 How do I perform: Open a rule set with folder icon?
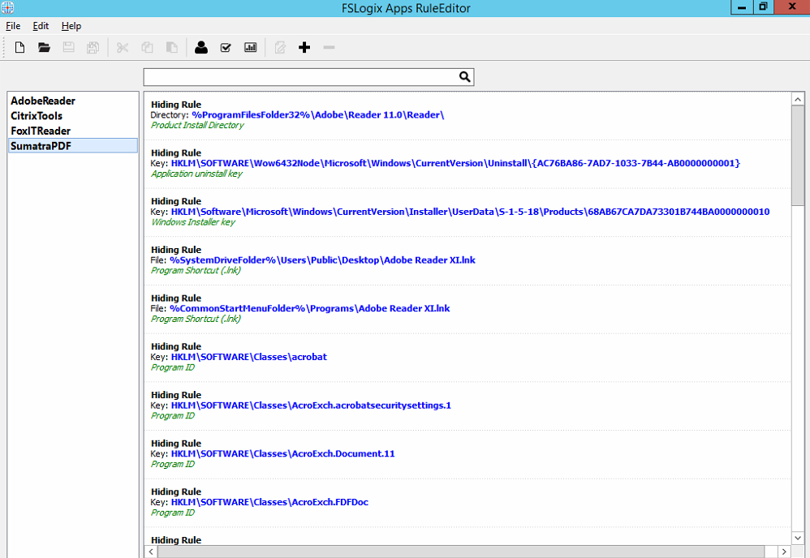pyautogui.click(x=44, y=48)
